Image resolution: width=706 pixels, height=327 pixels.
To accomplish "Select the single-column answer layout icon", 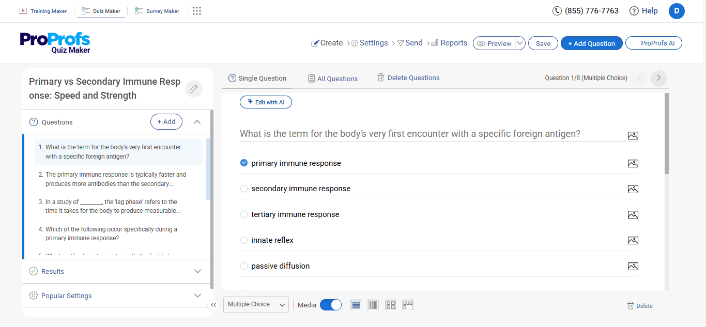I will tap(356, 305).
